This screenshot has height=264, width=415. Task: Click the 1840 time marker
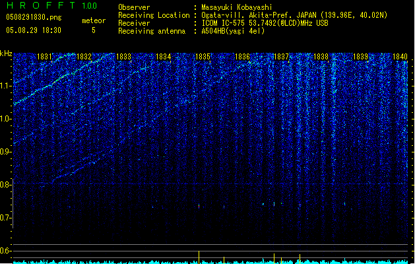coord(400,57)
